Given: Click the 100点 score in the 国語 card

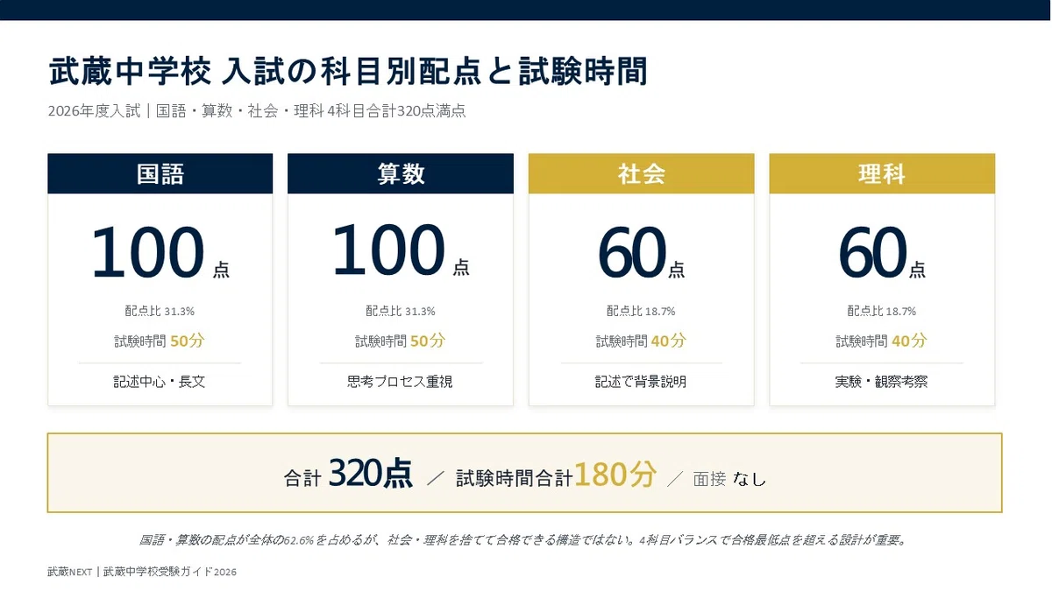Looking at the screenshot, I should [x=160, y=253].
